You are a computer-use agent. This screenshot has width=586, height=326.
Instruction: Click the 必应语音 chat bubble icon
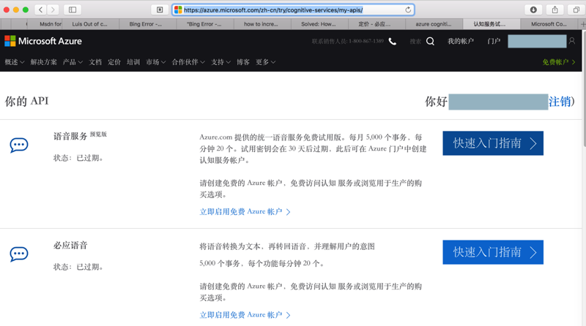19,254
